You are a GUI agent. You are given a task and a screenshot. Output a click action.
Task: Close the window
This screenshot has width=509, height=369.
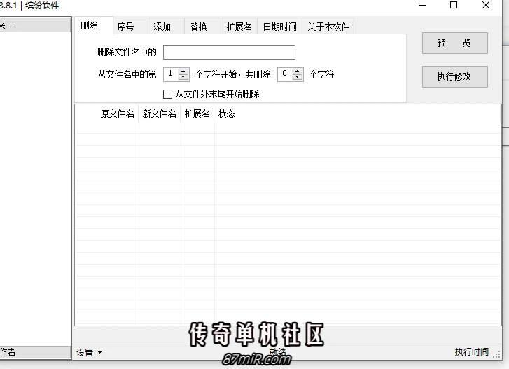[x=486, y=5]
